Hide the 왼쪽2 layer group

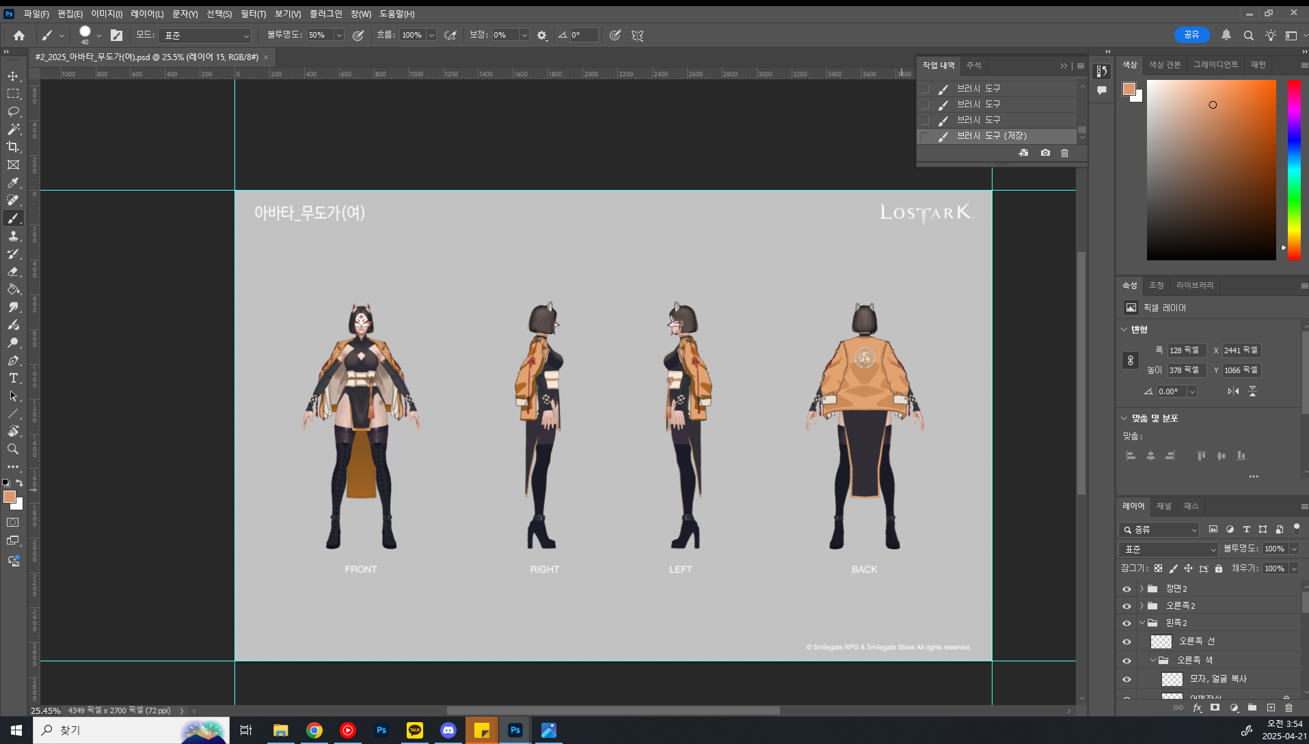1126,623
